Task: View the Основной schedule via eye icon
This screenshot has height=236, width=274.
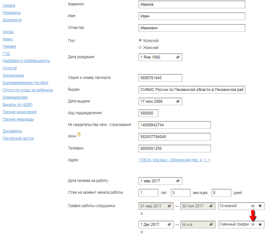Action: coord(253,206)
